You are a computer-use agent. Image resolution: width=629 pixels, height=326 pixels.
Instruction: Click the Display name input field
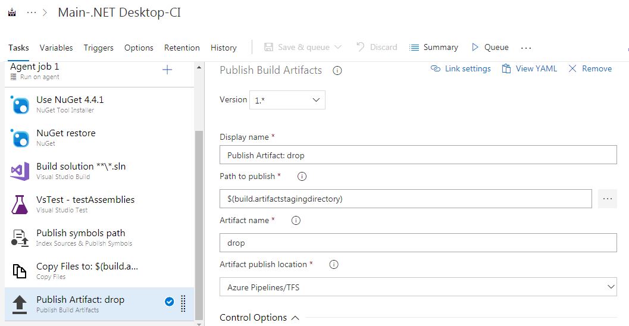click(x=418, y=155)
